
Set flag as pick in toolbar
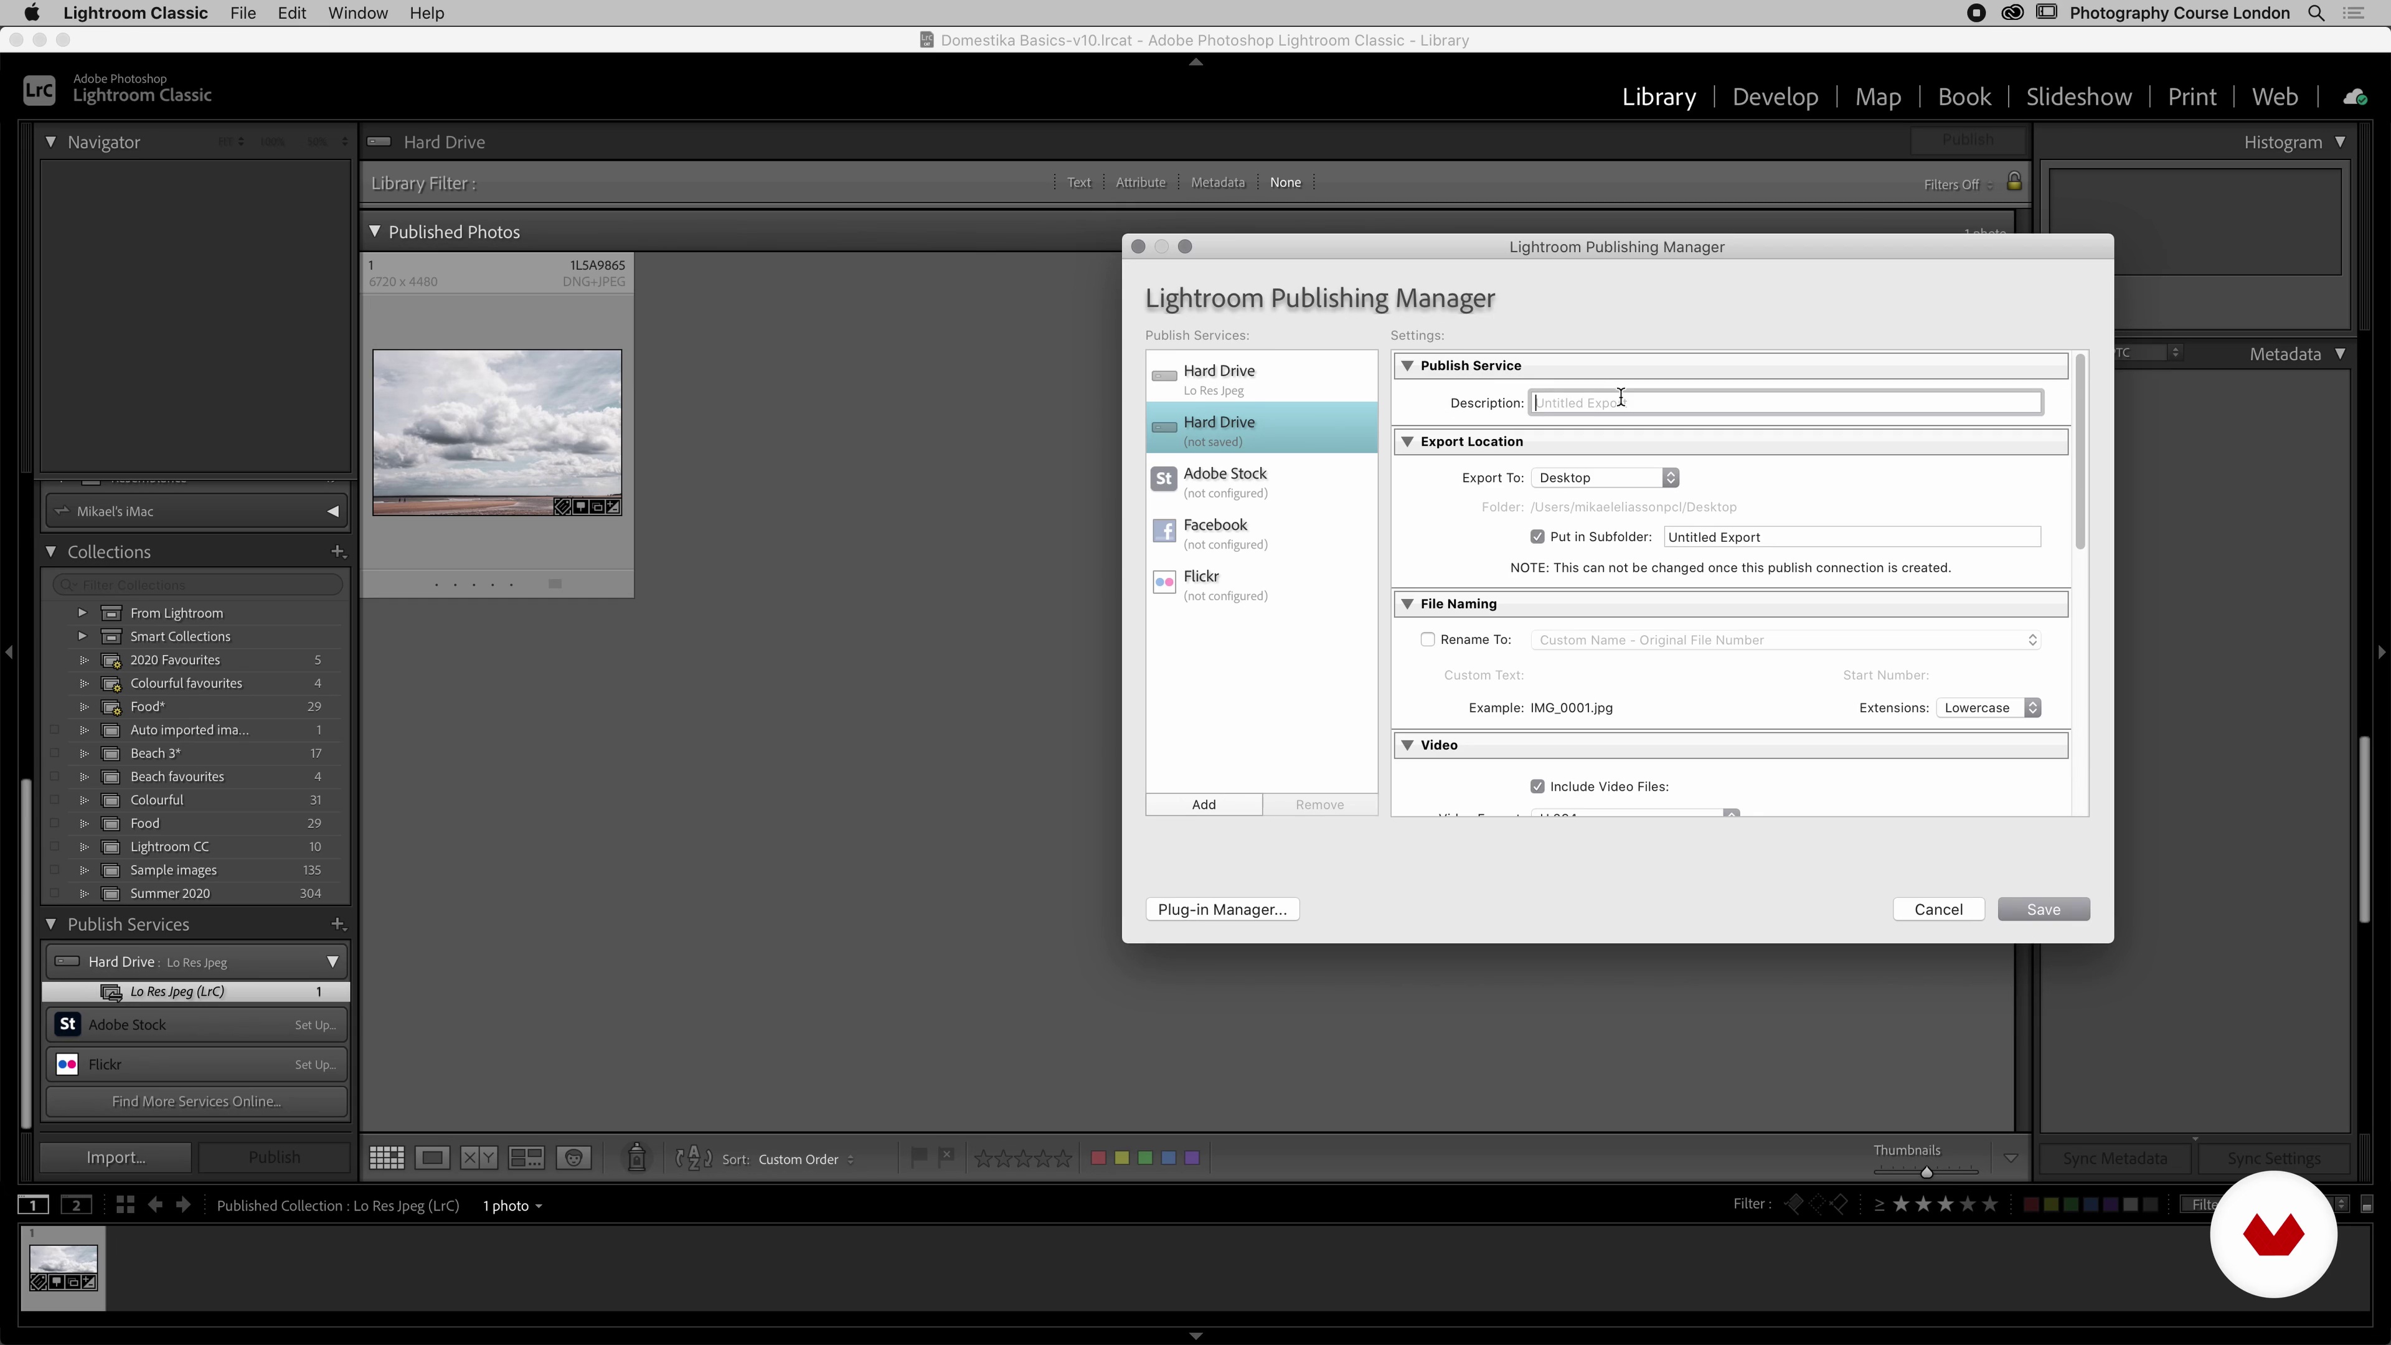(x=918, y=1156)
